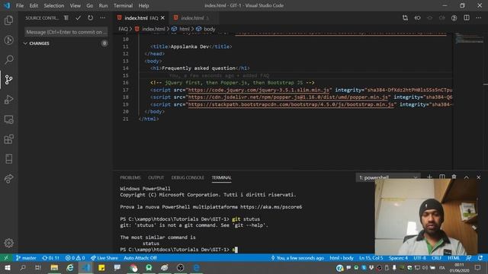Image resolution: width=488 pixels, height=274 pixels.
Task: Switch to the PROBLEMS panel tab
Action: coord(130,177)
